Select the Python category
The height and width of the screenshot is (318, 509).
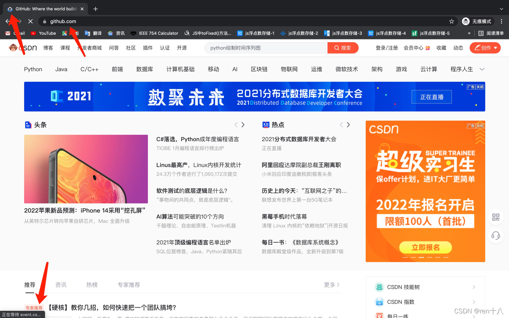[x=33, y=69]
